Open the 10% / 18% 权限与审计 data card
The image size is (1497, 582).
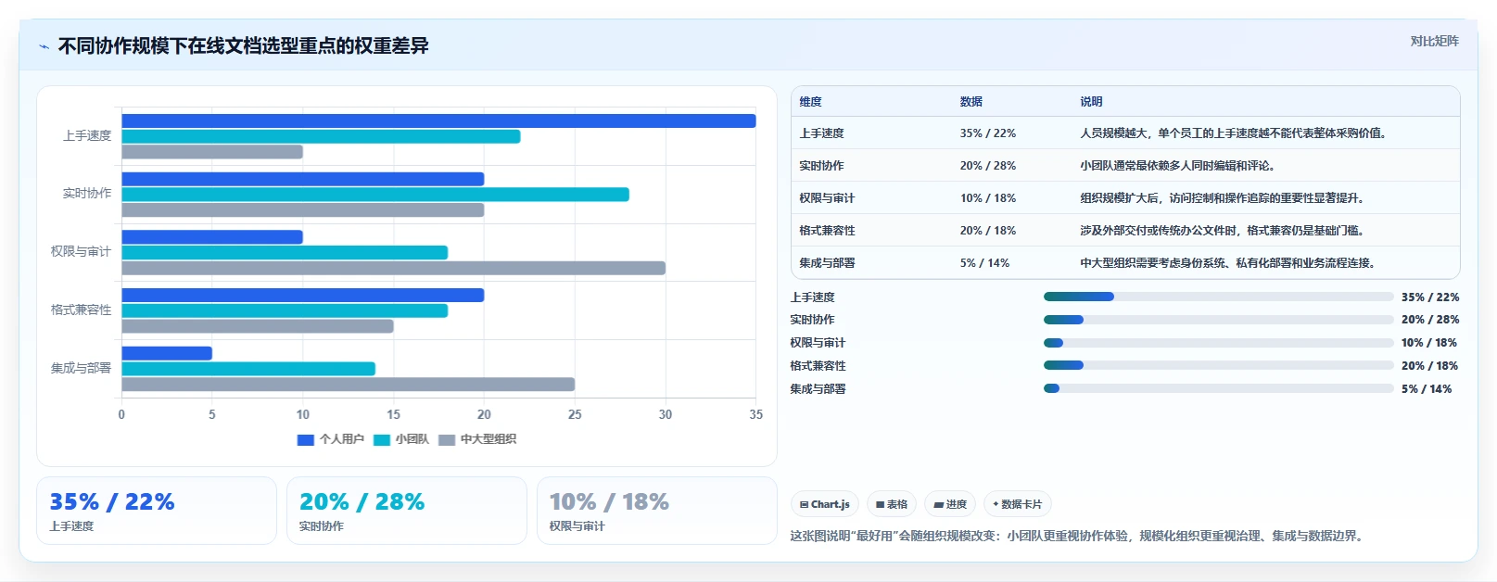pyautogui.click(x=657, y=511)
